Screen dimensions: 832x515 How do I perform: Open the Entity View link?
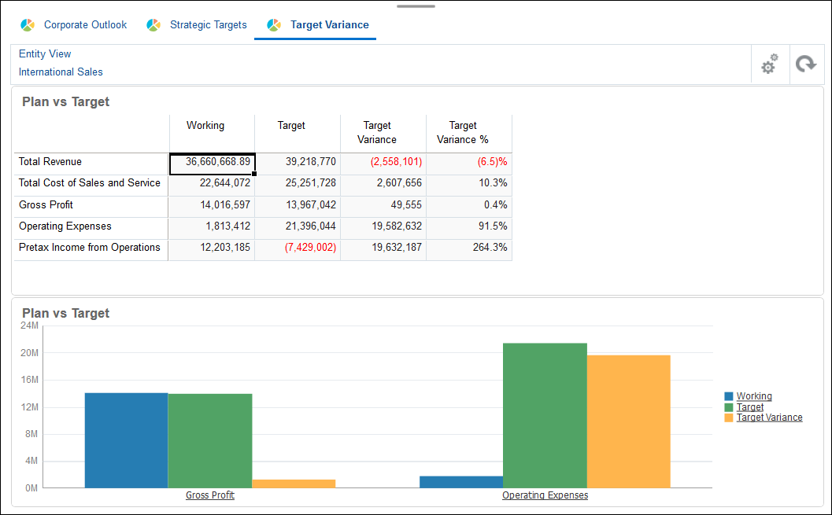click(x=45, y=53)
